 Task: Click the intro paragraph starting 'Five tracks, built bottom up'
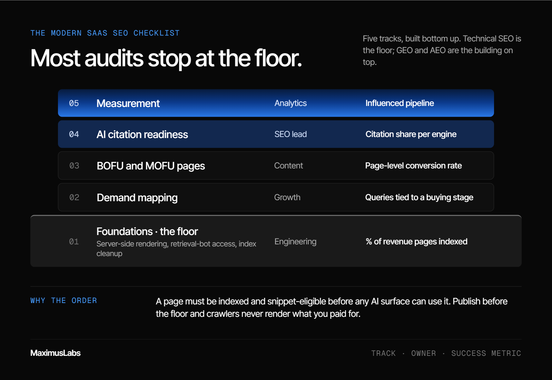click(x=442, y=50)
